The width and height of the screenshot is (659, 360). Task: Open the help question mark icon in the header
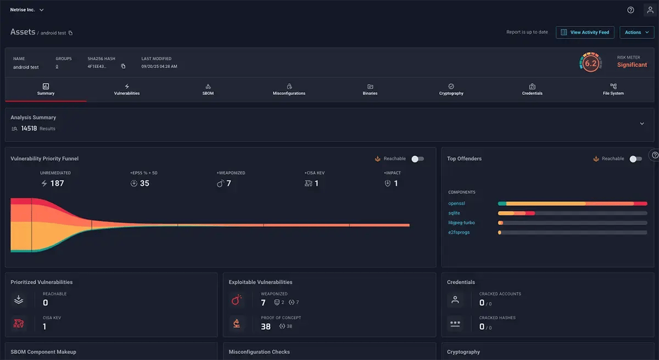click(630, 9)
